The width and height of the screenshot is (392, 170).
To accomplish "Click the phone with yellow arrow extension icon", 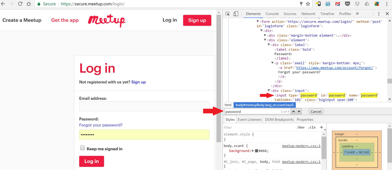I will click(318, 4).
